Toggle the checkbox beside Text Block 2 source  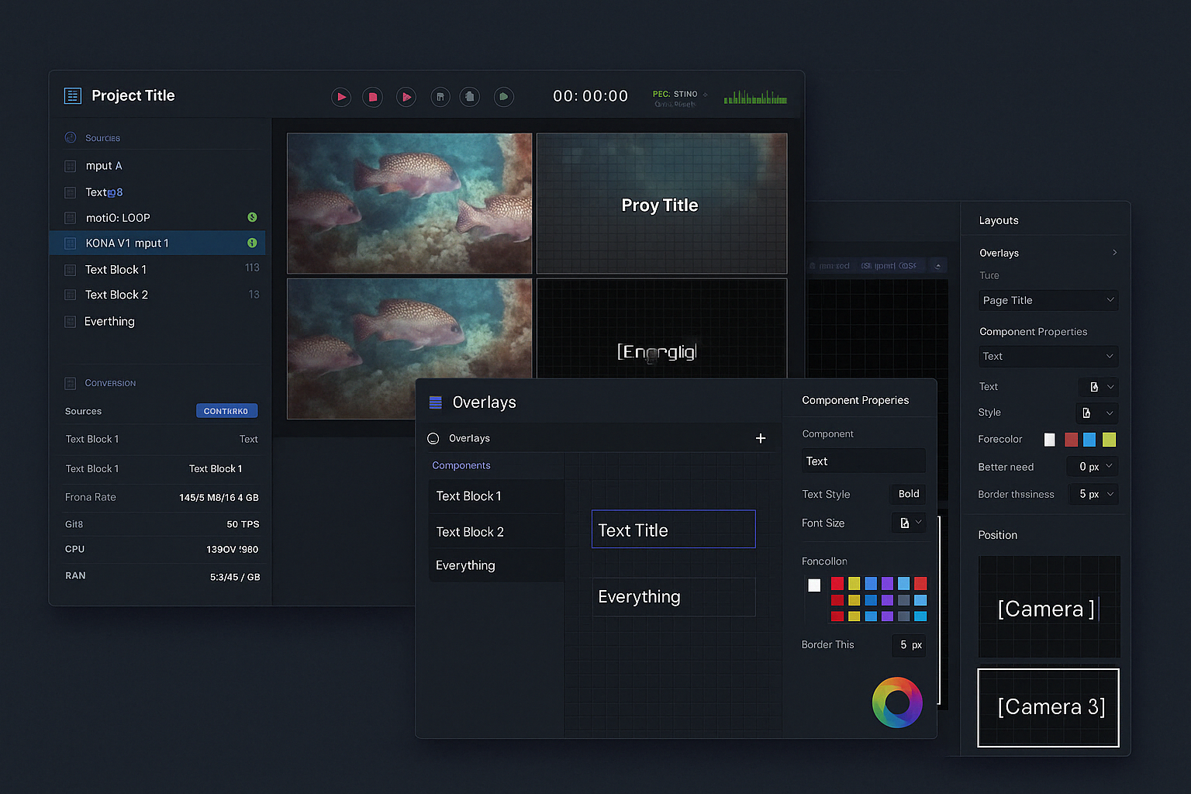(71, 295)
